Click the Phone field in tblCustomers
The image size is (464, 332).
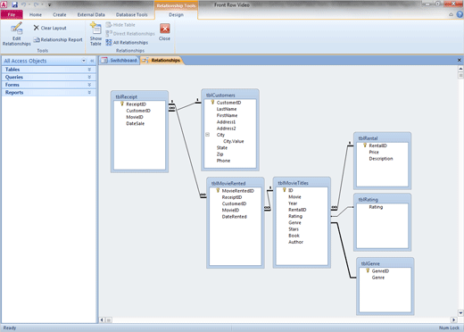223,161
